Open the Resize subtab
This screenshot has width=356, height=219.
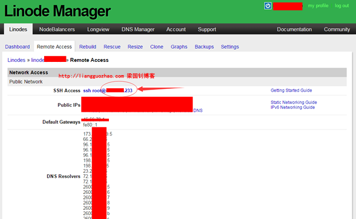(x=135, y=47)
